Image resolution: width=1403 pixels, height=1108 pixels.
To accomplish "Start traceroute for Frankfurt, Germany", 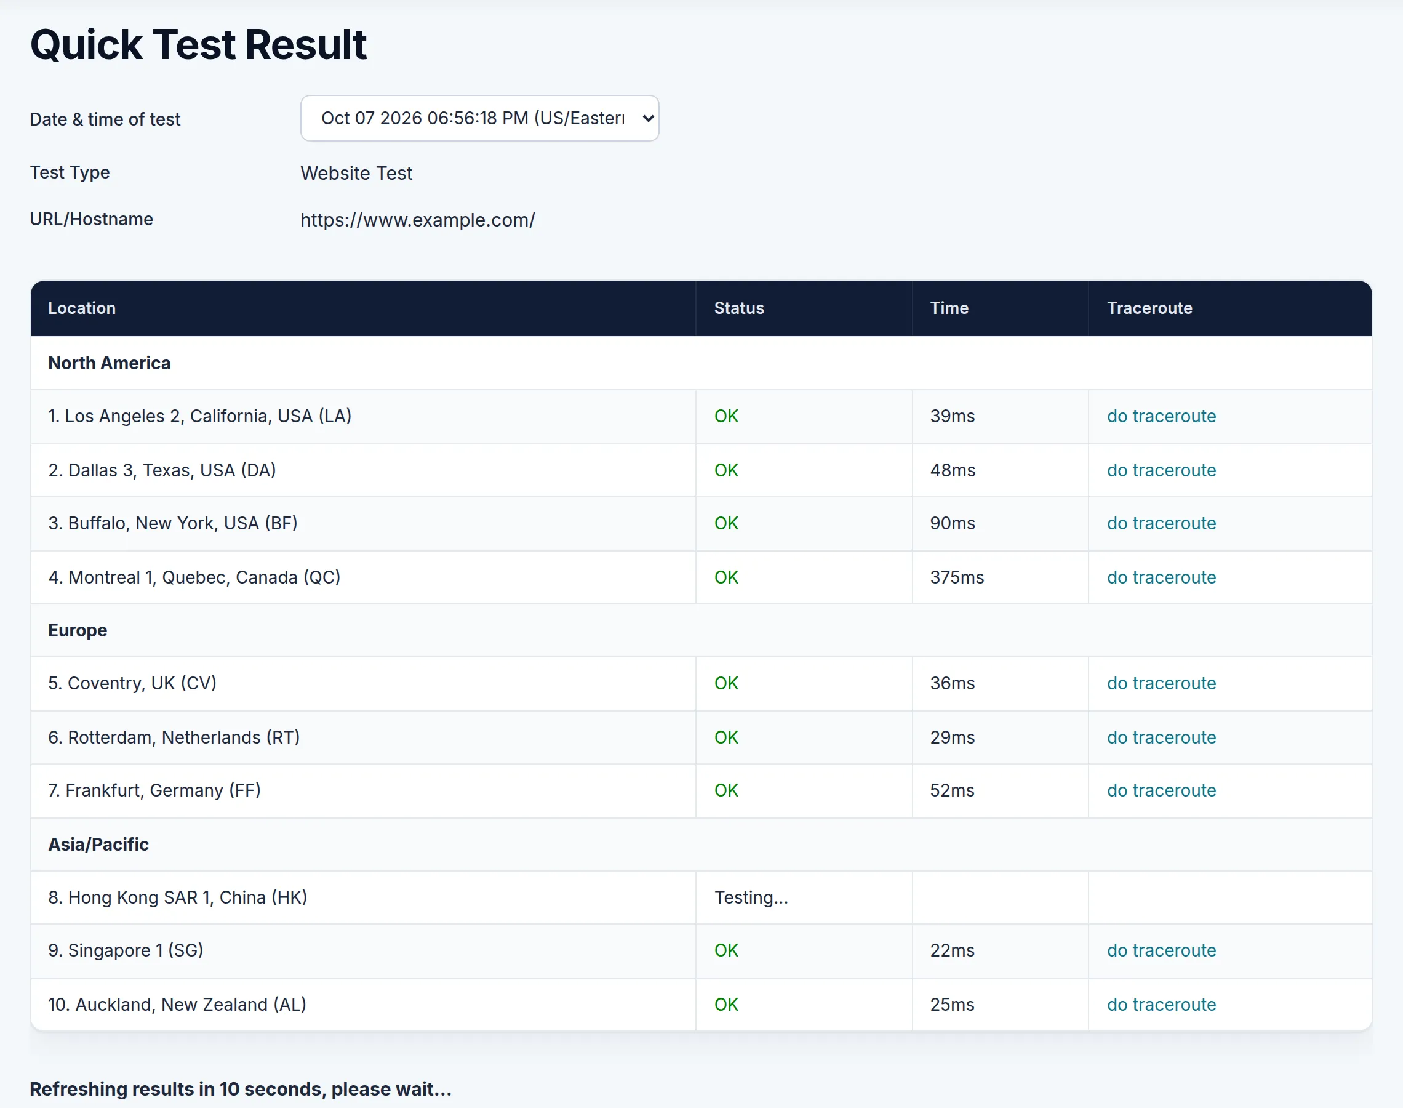I will [1161, 790].
